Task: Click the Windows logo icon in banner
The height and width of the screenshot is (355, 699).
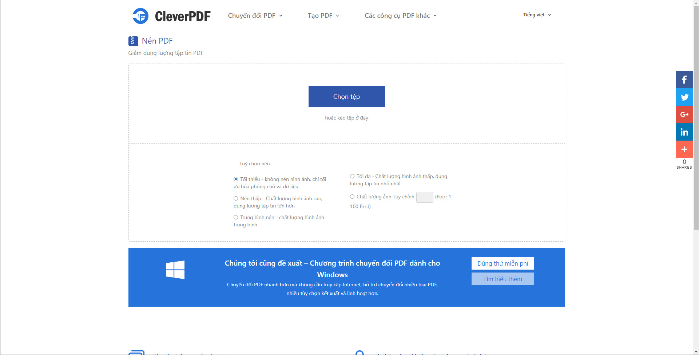Action: tap(175, 270)
